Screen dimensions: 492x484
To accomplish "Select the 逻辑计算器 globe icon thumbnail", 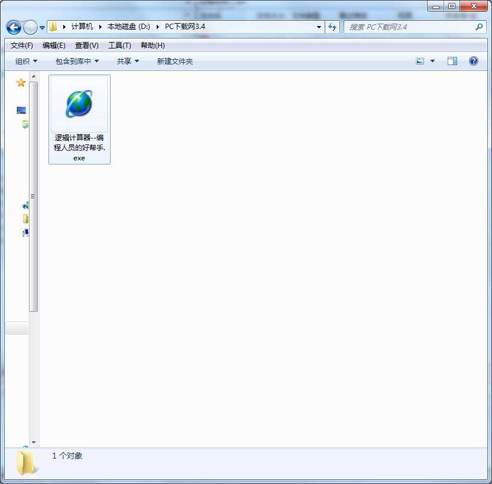I will pyautogui.click(x=79, y=104).
